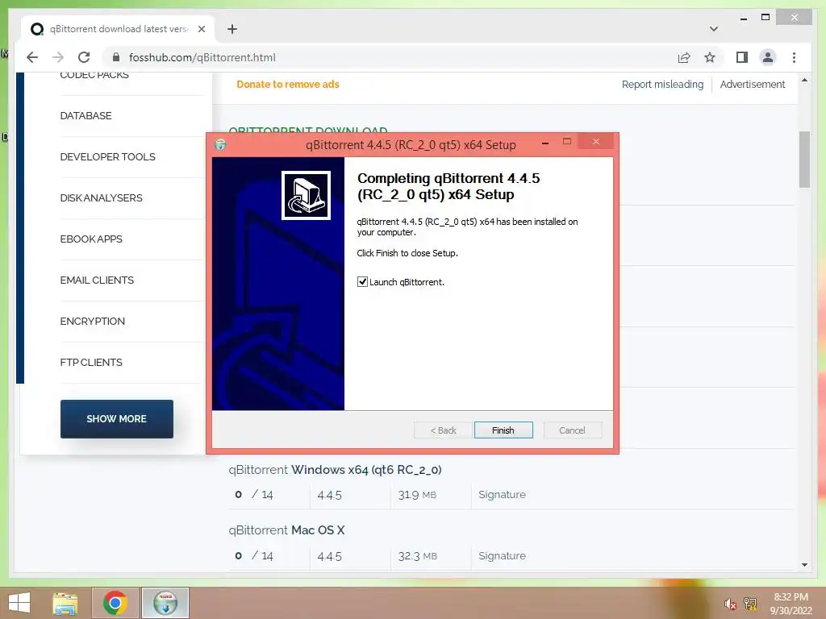Minimize the setup dialog window
This screenshot has height=619, width=826.
[545, 142]
